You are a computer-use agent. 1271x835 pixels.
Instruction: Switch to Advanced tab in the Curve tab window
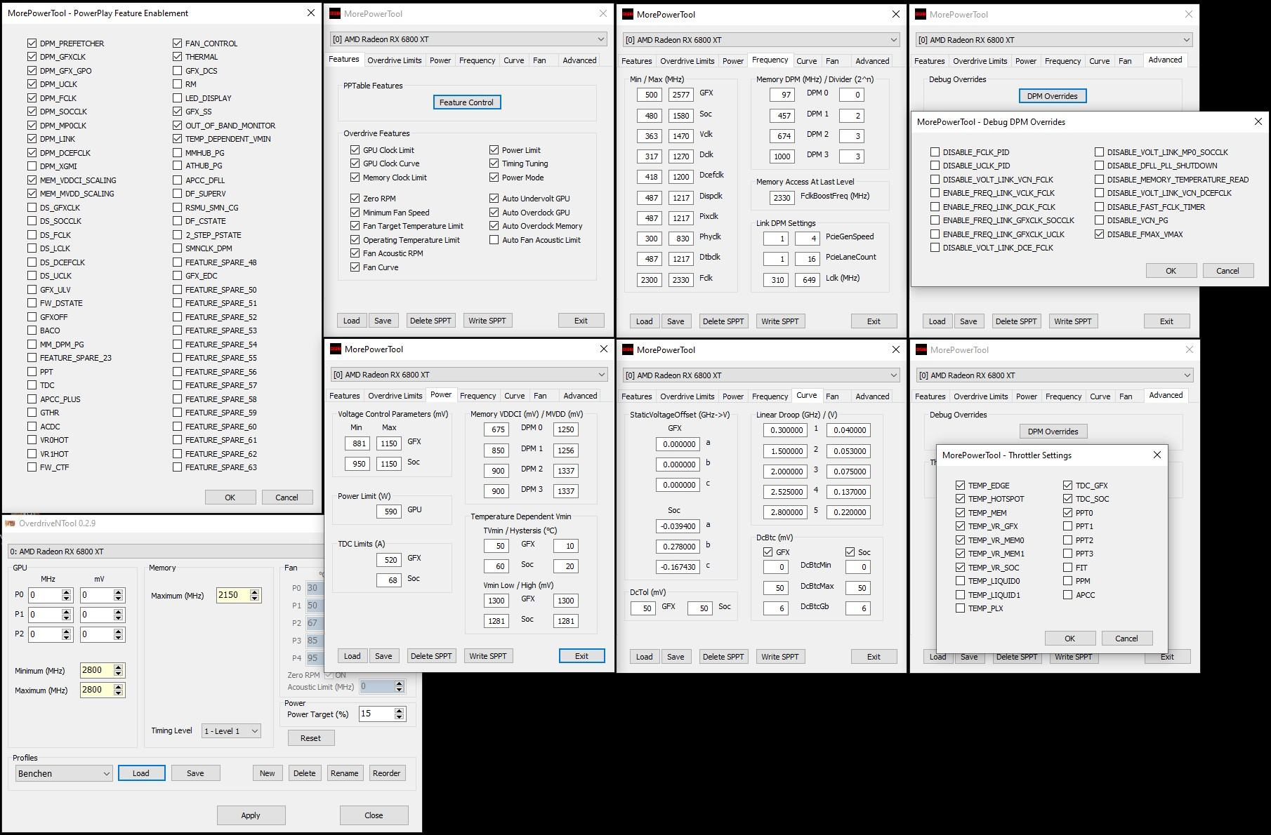coord(872,396)
